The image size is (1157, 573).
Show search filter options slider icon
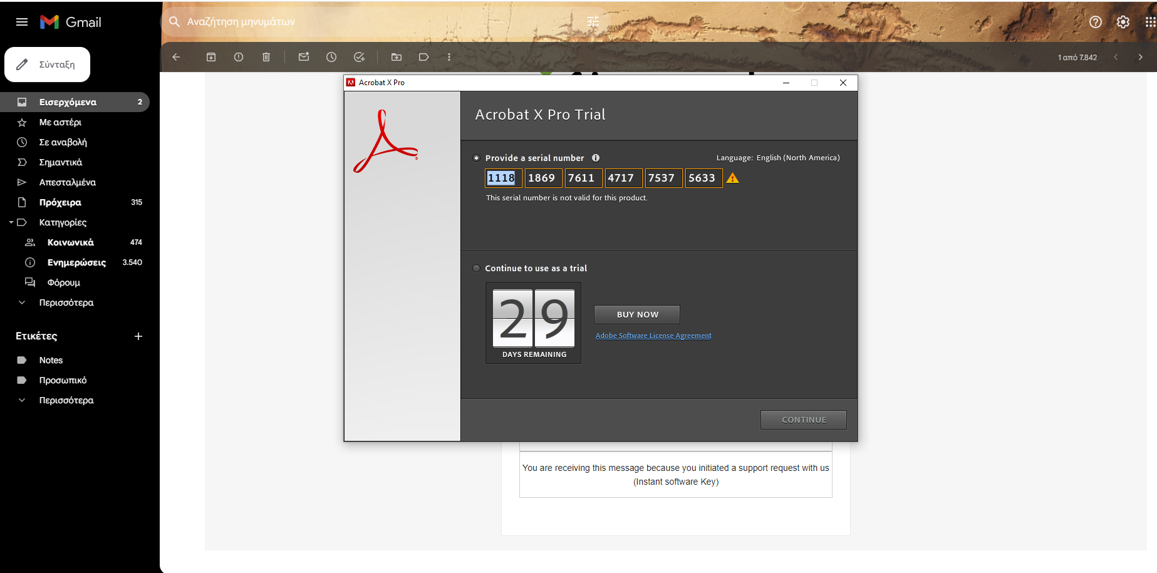tap(593, 22)
